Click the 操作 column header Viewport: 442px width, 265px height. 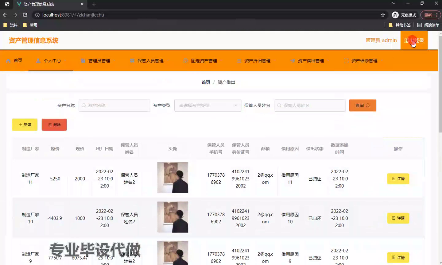coord(398,149)
